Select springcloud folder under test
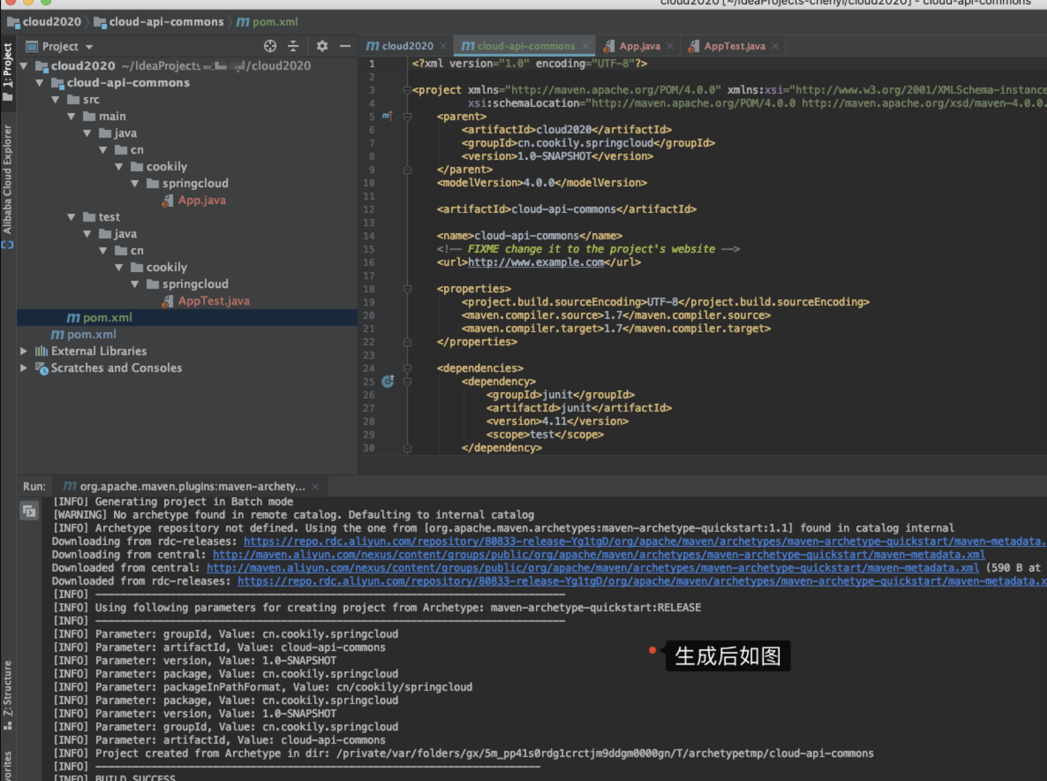This screenshot has height=781, width=1047. 195,284
